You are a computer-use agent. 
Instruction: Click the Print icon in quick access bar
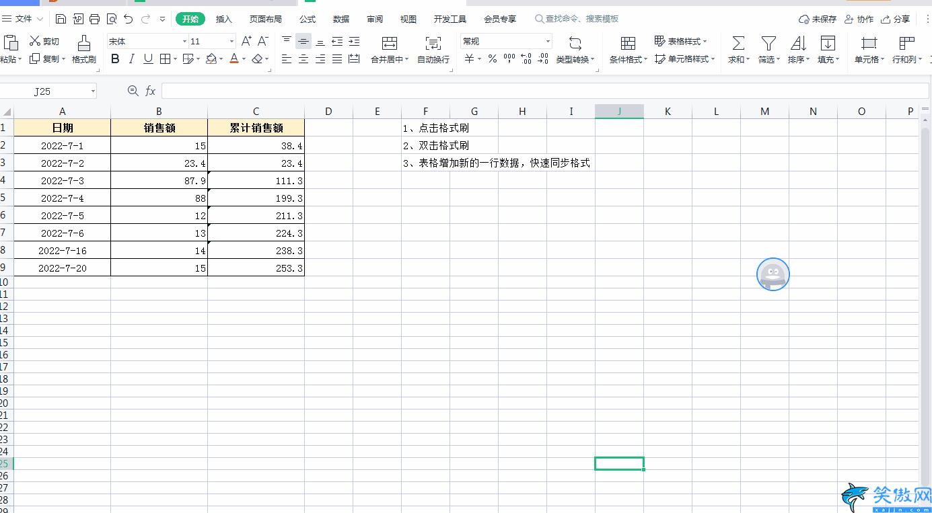[95, 19]
